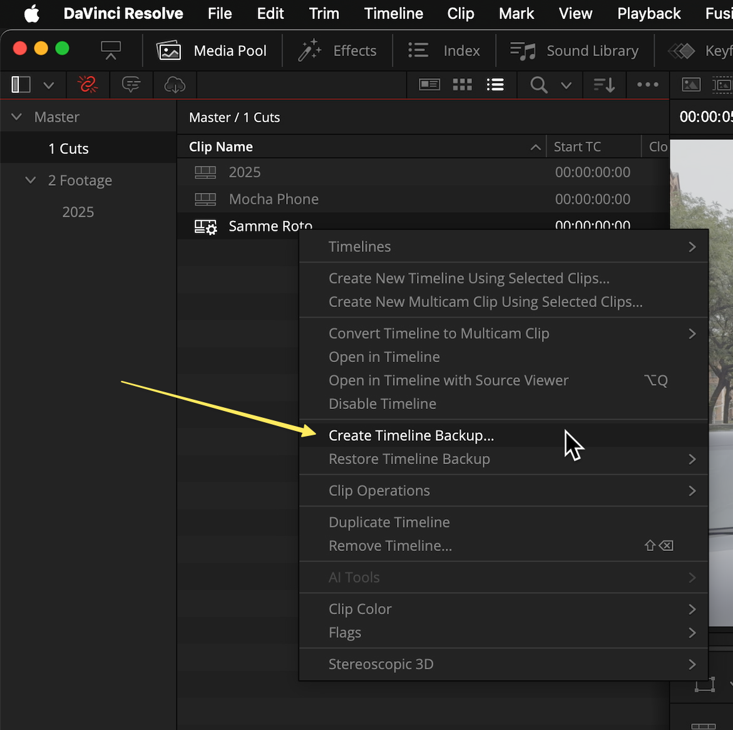
Task: Toggle the Sound Library panel
Action: point(574,51)
